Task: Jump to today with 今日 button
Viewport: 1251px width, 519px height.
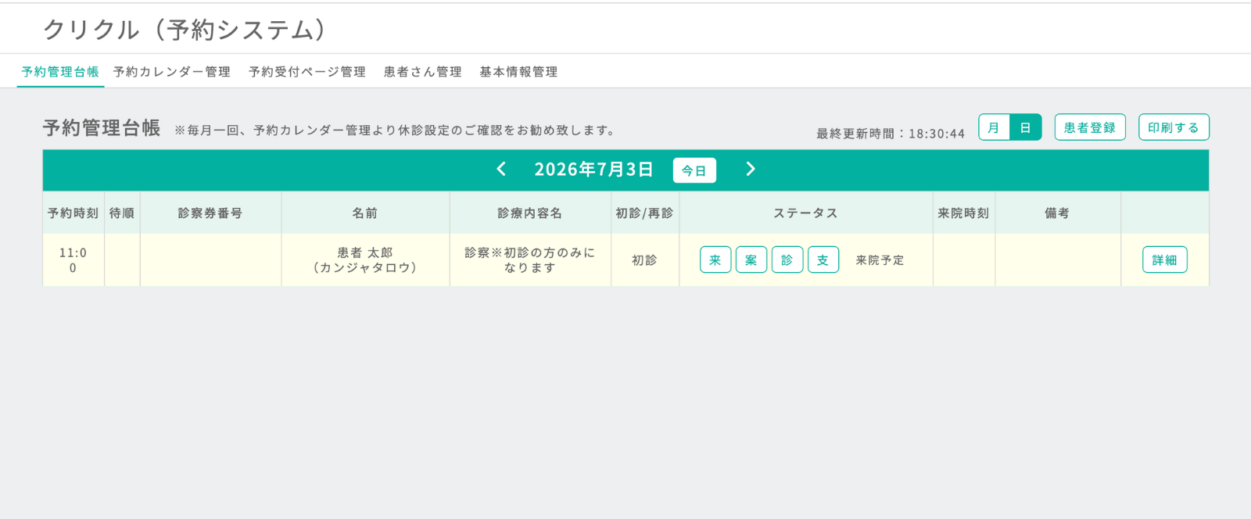Action: point(694,170)
